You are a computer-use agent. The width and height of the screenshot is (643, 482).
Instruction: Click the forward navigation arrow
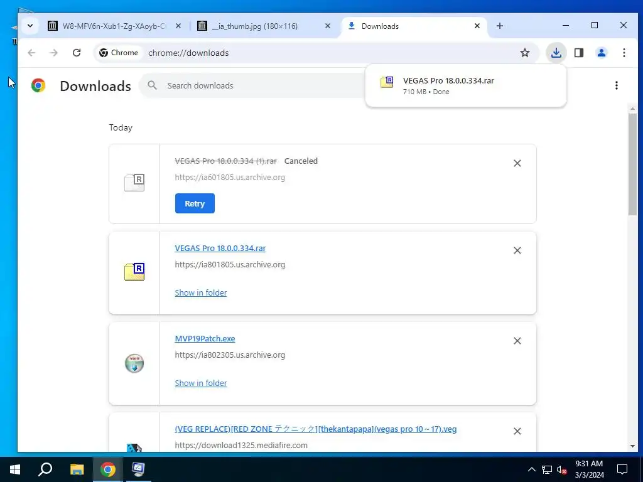pos(54,53)
